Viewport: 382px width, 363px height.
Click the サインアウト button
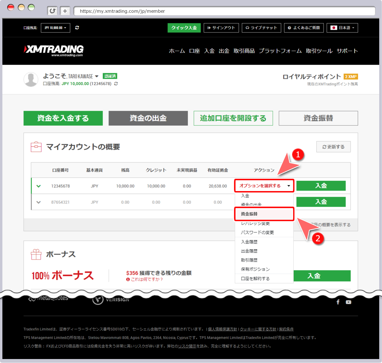click(221, 28)
